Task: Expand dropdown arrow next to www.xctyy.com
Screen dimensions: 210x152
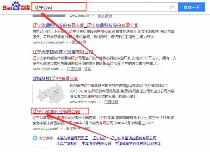Action: 61,129
